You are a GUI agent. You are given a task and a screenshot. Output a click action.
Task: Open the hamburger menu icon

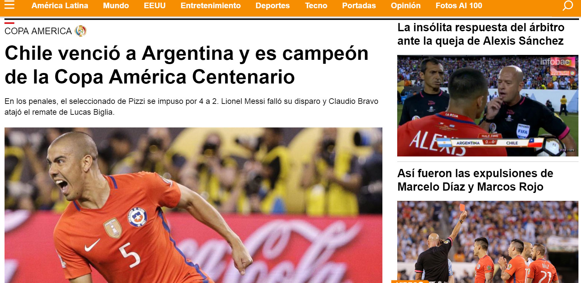(x=10, y=5)
